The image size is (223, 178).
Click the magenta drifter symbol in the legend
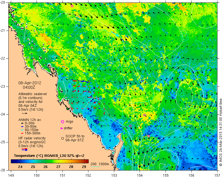[x=62, y=128]
